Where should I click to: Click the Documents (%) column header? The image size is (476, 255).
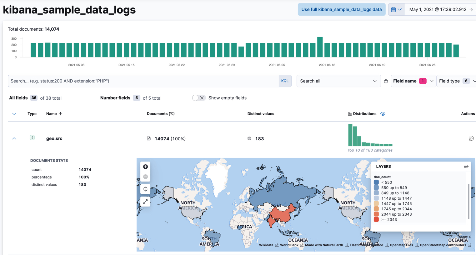click(x=161, y=114)
